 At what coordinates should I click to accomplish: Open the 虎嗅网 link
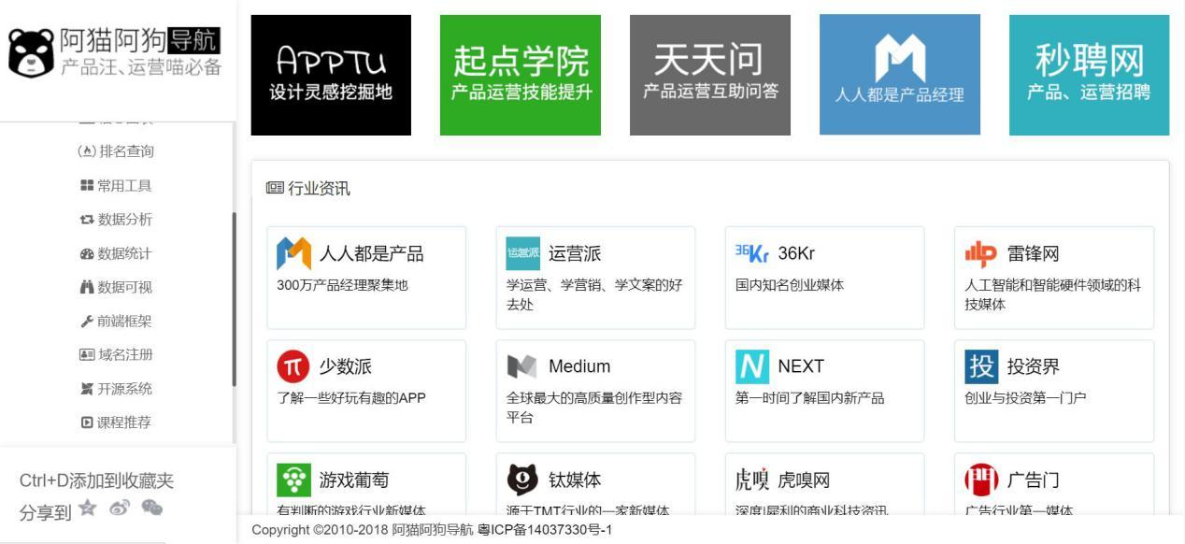click(x=804, y=480)
